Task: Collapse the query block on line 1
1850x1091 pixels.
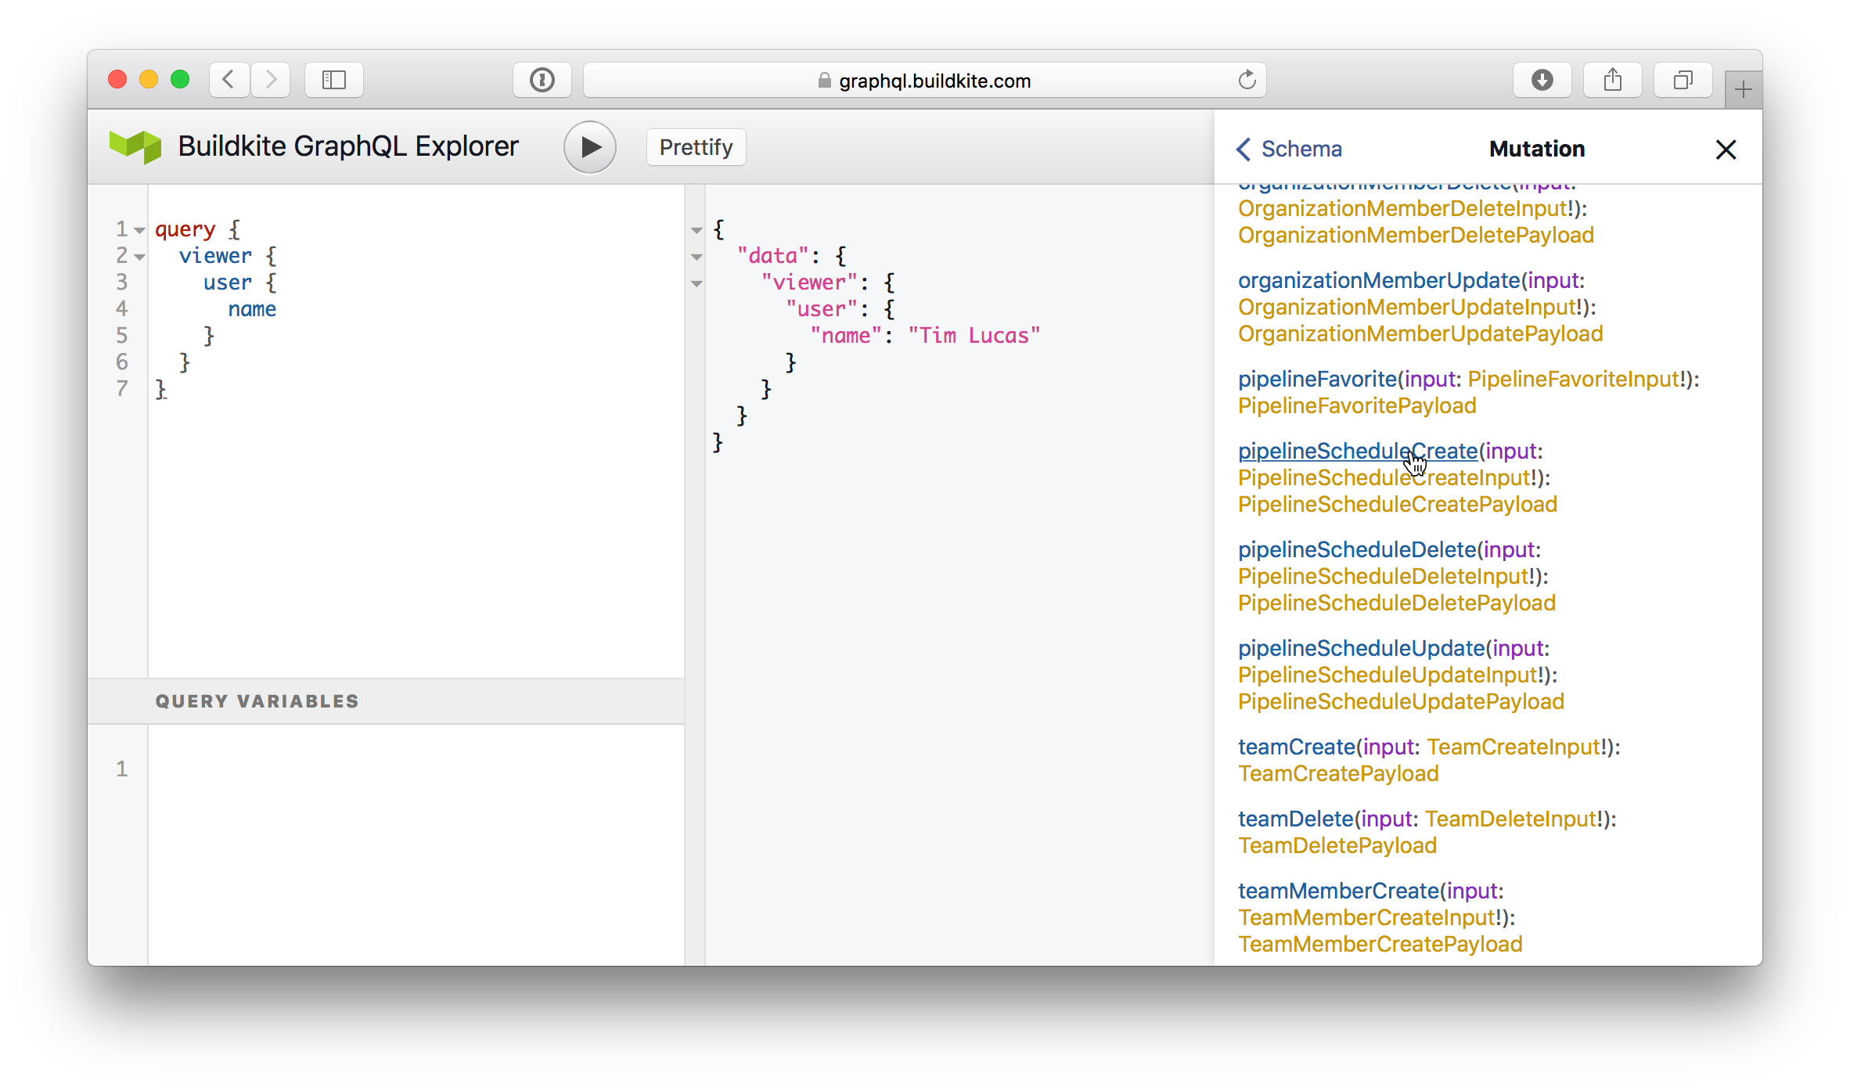Action: point(139,230)
